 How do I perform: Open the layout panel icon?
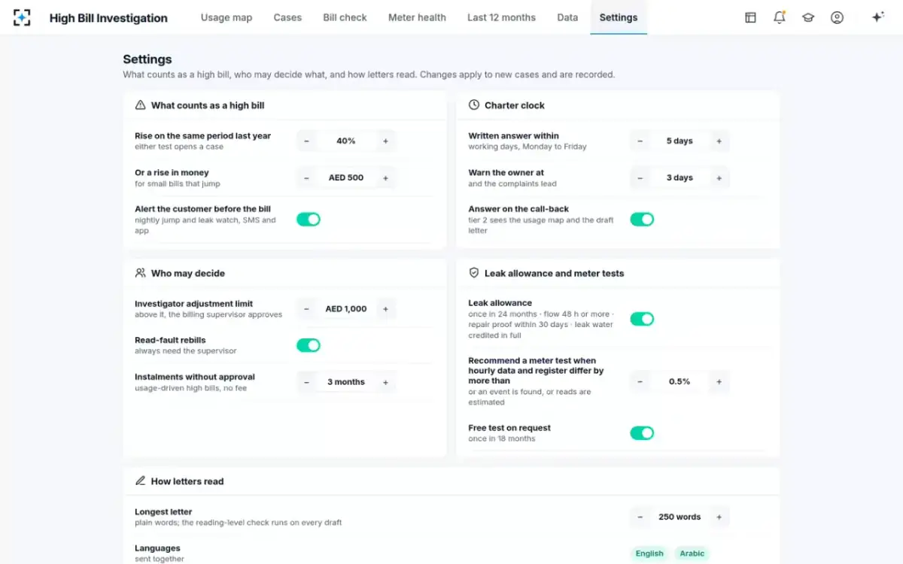click(750, 17)
